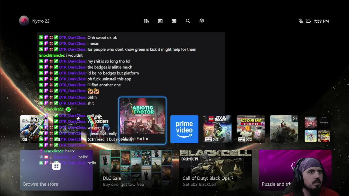Open the Browse the store tile
The height and width of the screenshot is (196, 349).
56,170
